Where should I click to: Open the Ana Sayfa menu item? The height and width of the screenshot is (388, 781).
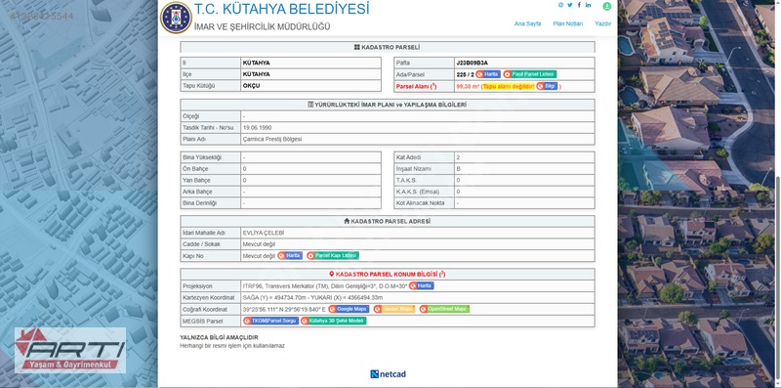pos(527,23)
